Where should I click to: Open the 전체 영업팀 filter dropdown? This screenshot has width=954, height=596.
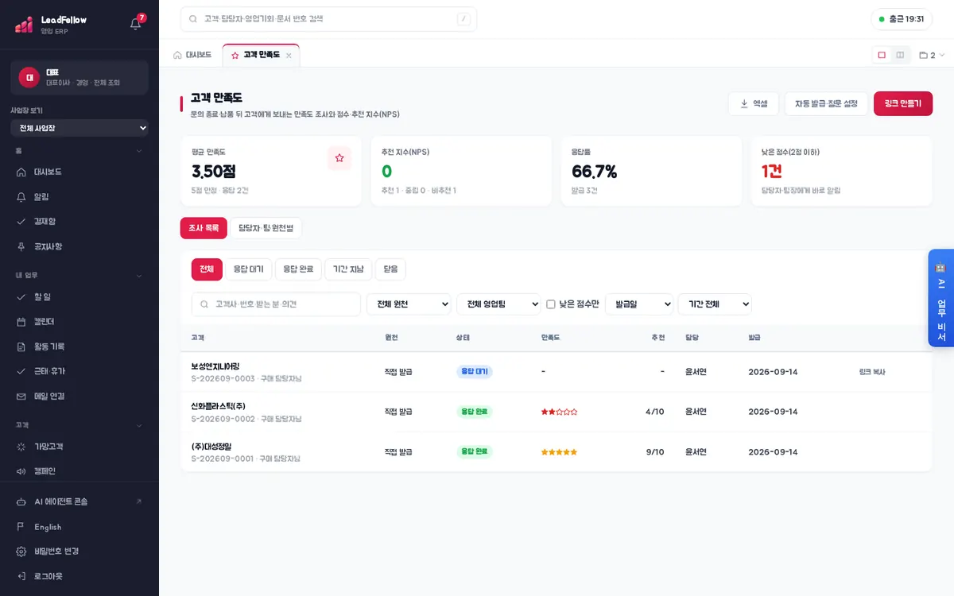click(x=498, y=304)
